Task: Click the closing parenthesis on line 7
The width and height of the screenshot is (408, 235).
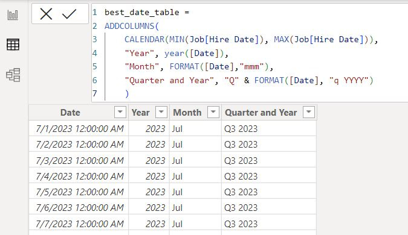Action: point(127,93)
